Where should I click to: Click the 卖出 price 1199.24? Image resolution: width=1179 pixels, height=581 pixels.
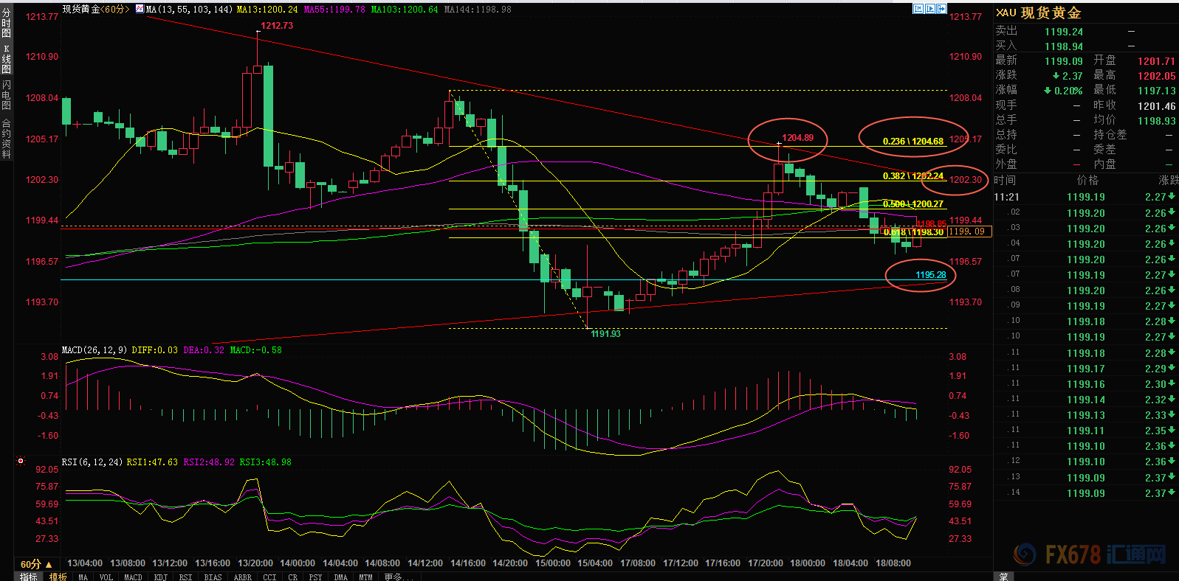(x=1064, y=32)
